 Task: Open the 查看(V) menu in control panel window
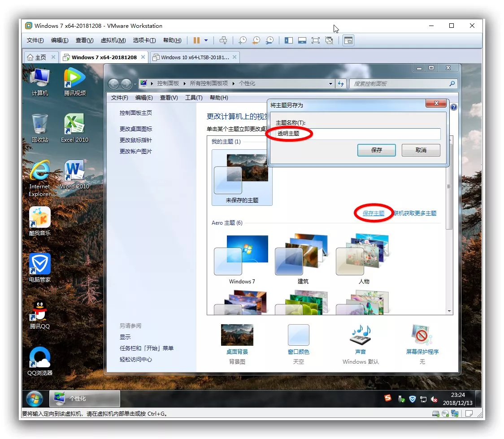pos(169,97)
